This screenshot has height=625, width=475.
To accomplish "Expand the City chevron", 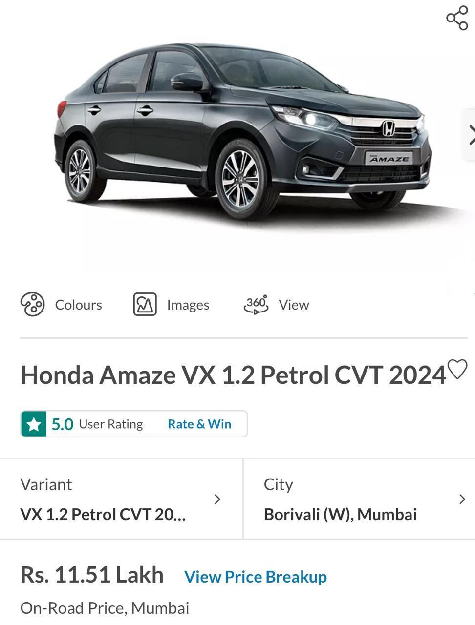I will click(462, 499).
